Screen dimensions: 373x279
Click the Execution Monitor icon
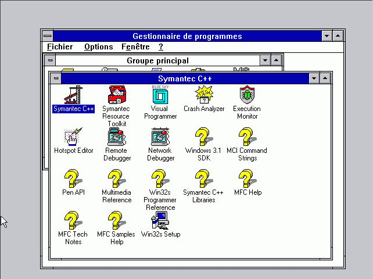[247, 94]
